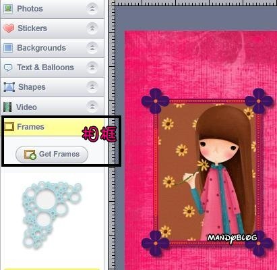Click the Get Frames button

click(x=52, y=155)
